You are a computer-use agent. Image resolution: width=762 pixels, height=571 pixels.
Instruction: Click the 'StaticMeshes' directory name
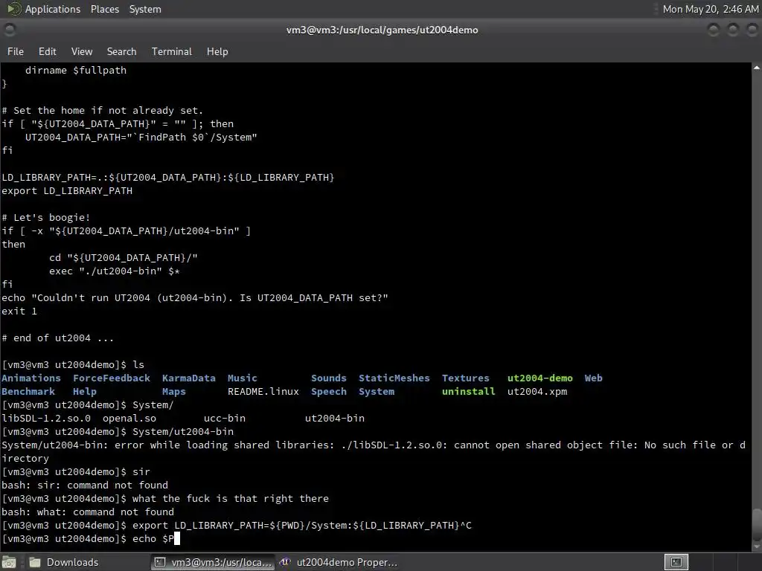(394, 378)
